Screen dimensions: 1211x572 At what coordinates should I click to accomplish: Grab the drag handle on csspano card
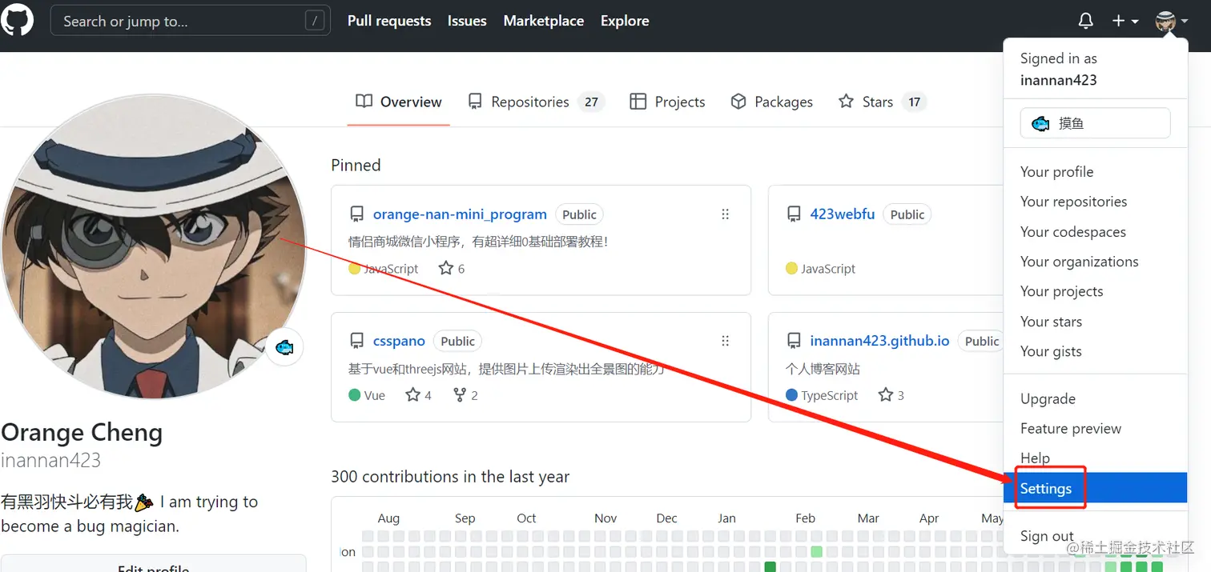pyautogui.click(x=725, y=341)
